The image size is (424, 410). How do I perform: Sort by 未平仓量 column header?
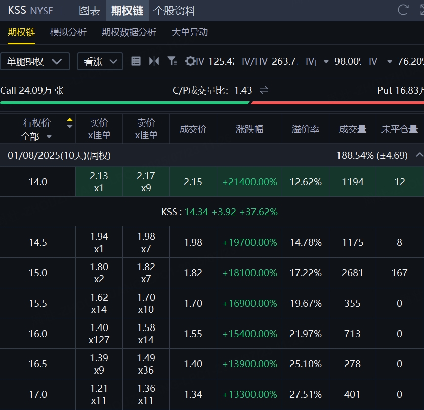click(400, 129)
